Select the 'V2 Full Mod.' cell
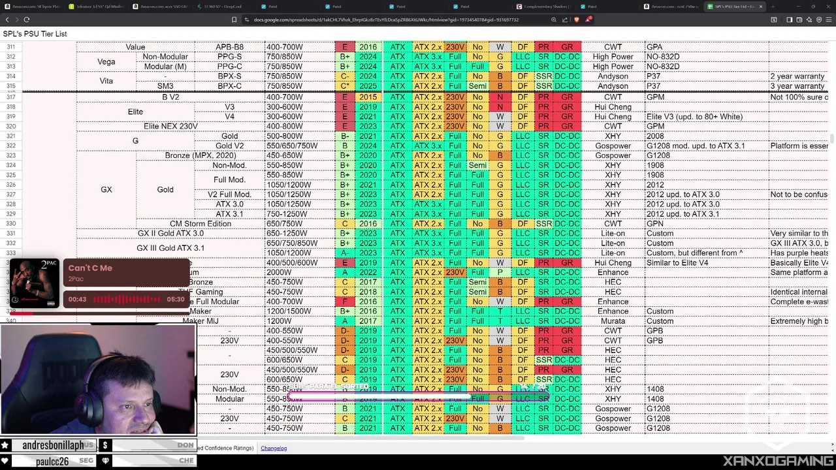This screenshot has height=470, width=836. (x=230, y=195)
